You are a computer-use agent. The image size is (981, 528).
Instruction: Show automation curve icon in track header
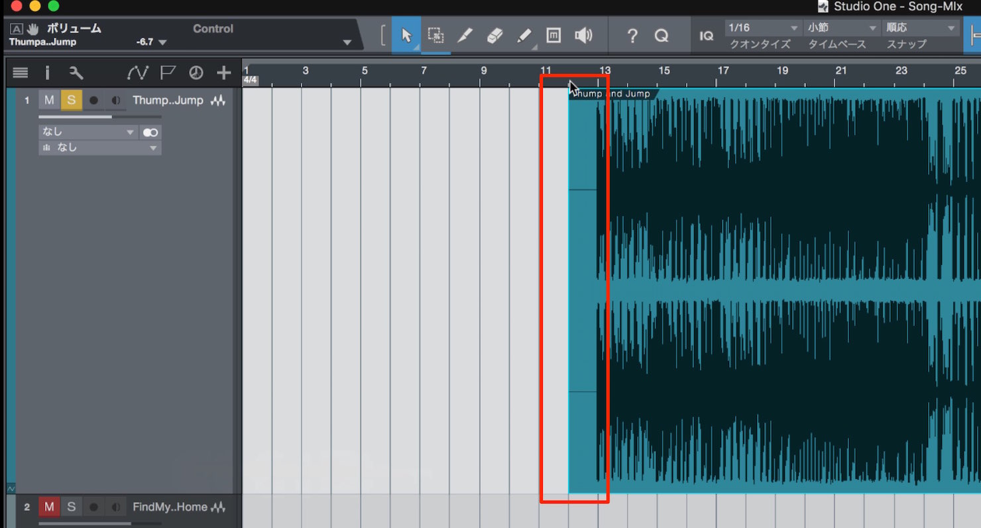point(138,73)
